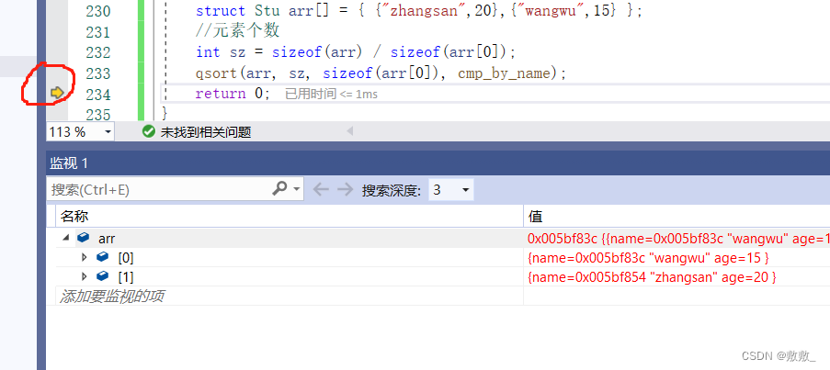Click the magnifier search icon in watch panel
Screen dimensions: 830x370
(279, 189)
